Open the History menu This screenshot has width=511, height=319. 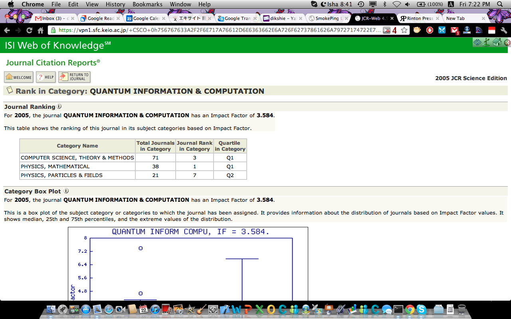115,4
